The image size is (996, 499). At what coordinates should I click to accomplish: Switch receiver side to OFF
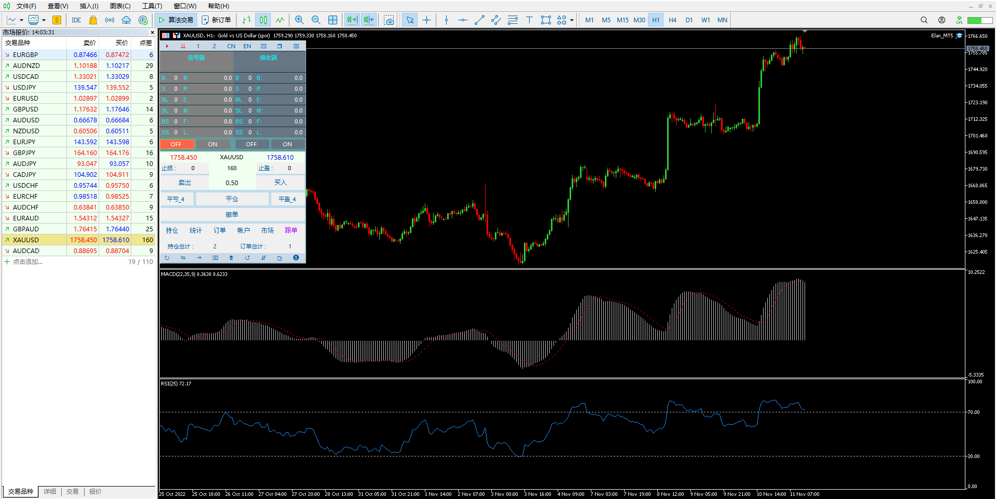click(251, 144)
